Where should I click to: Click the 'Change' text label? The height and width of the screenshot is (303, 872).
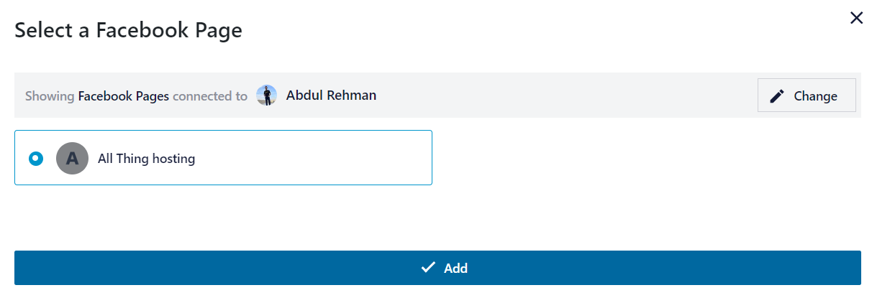pyautogui.click(x=815, y=96)
